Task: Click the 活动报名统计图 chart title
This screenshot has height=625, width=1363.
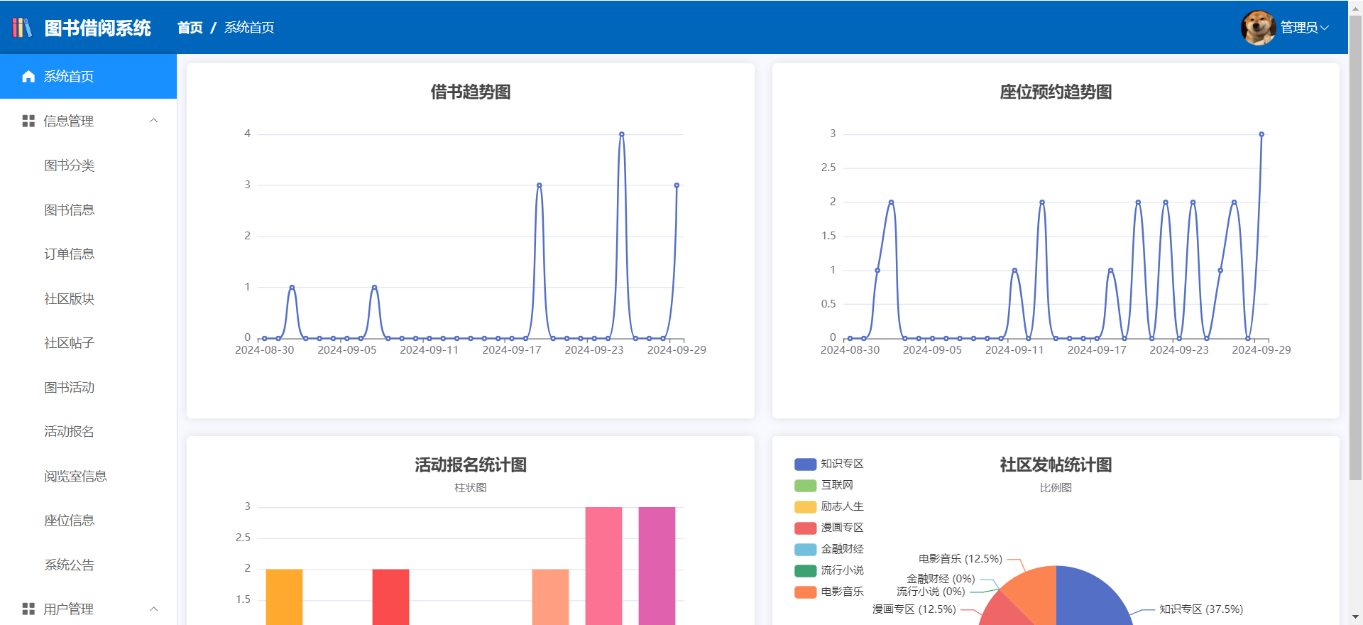Action: pyautogui.click(x=471, y=465)
